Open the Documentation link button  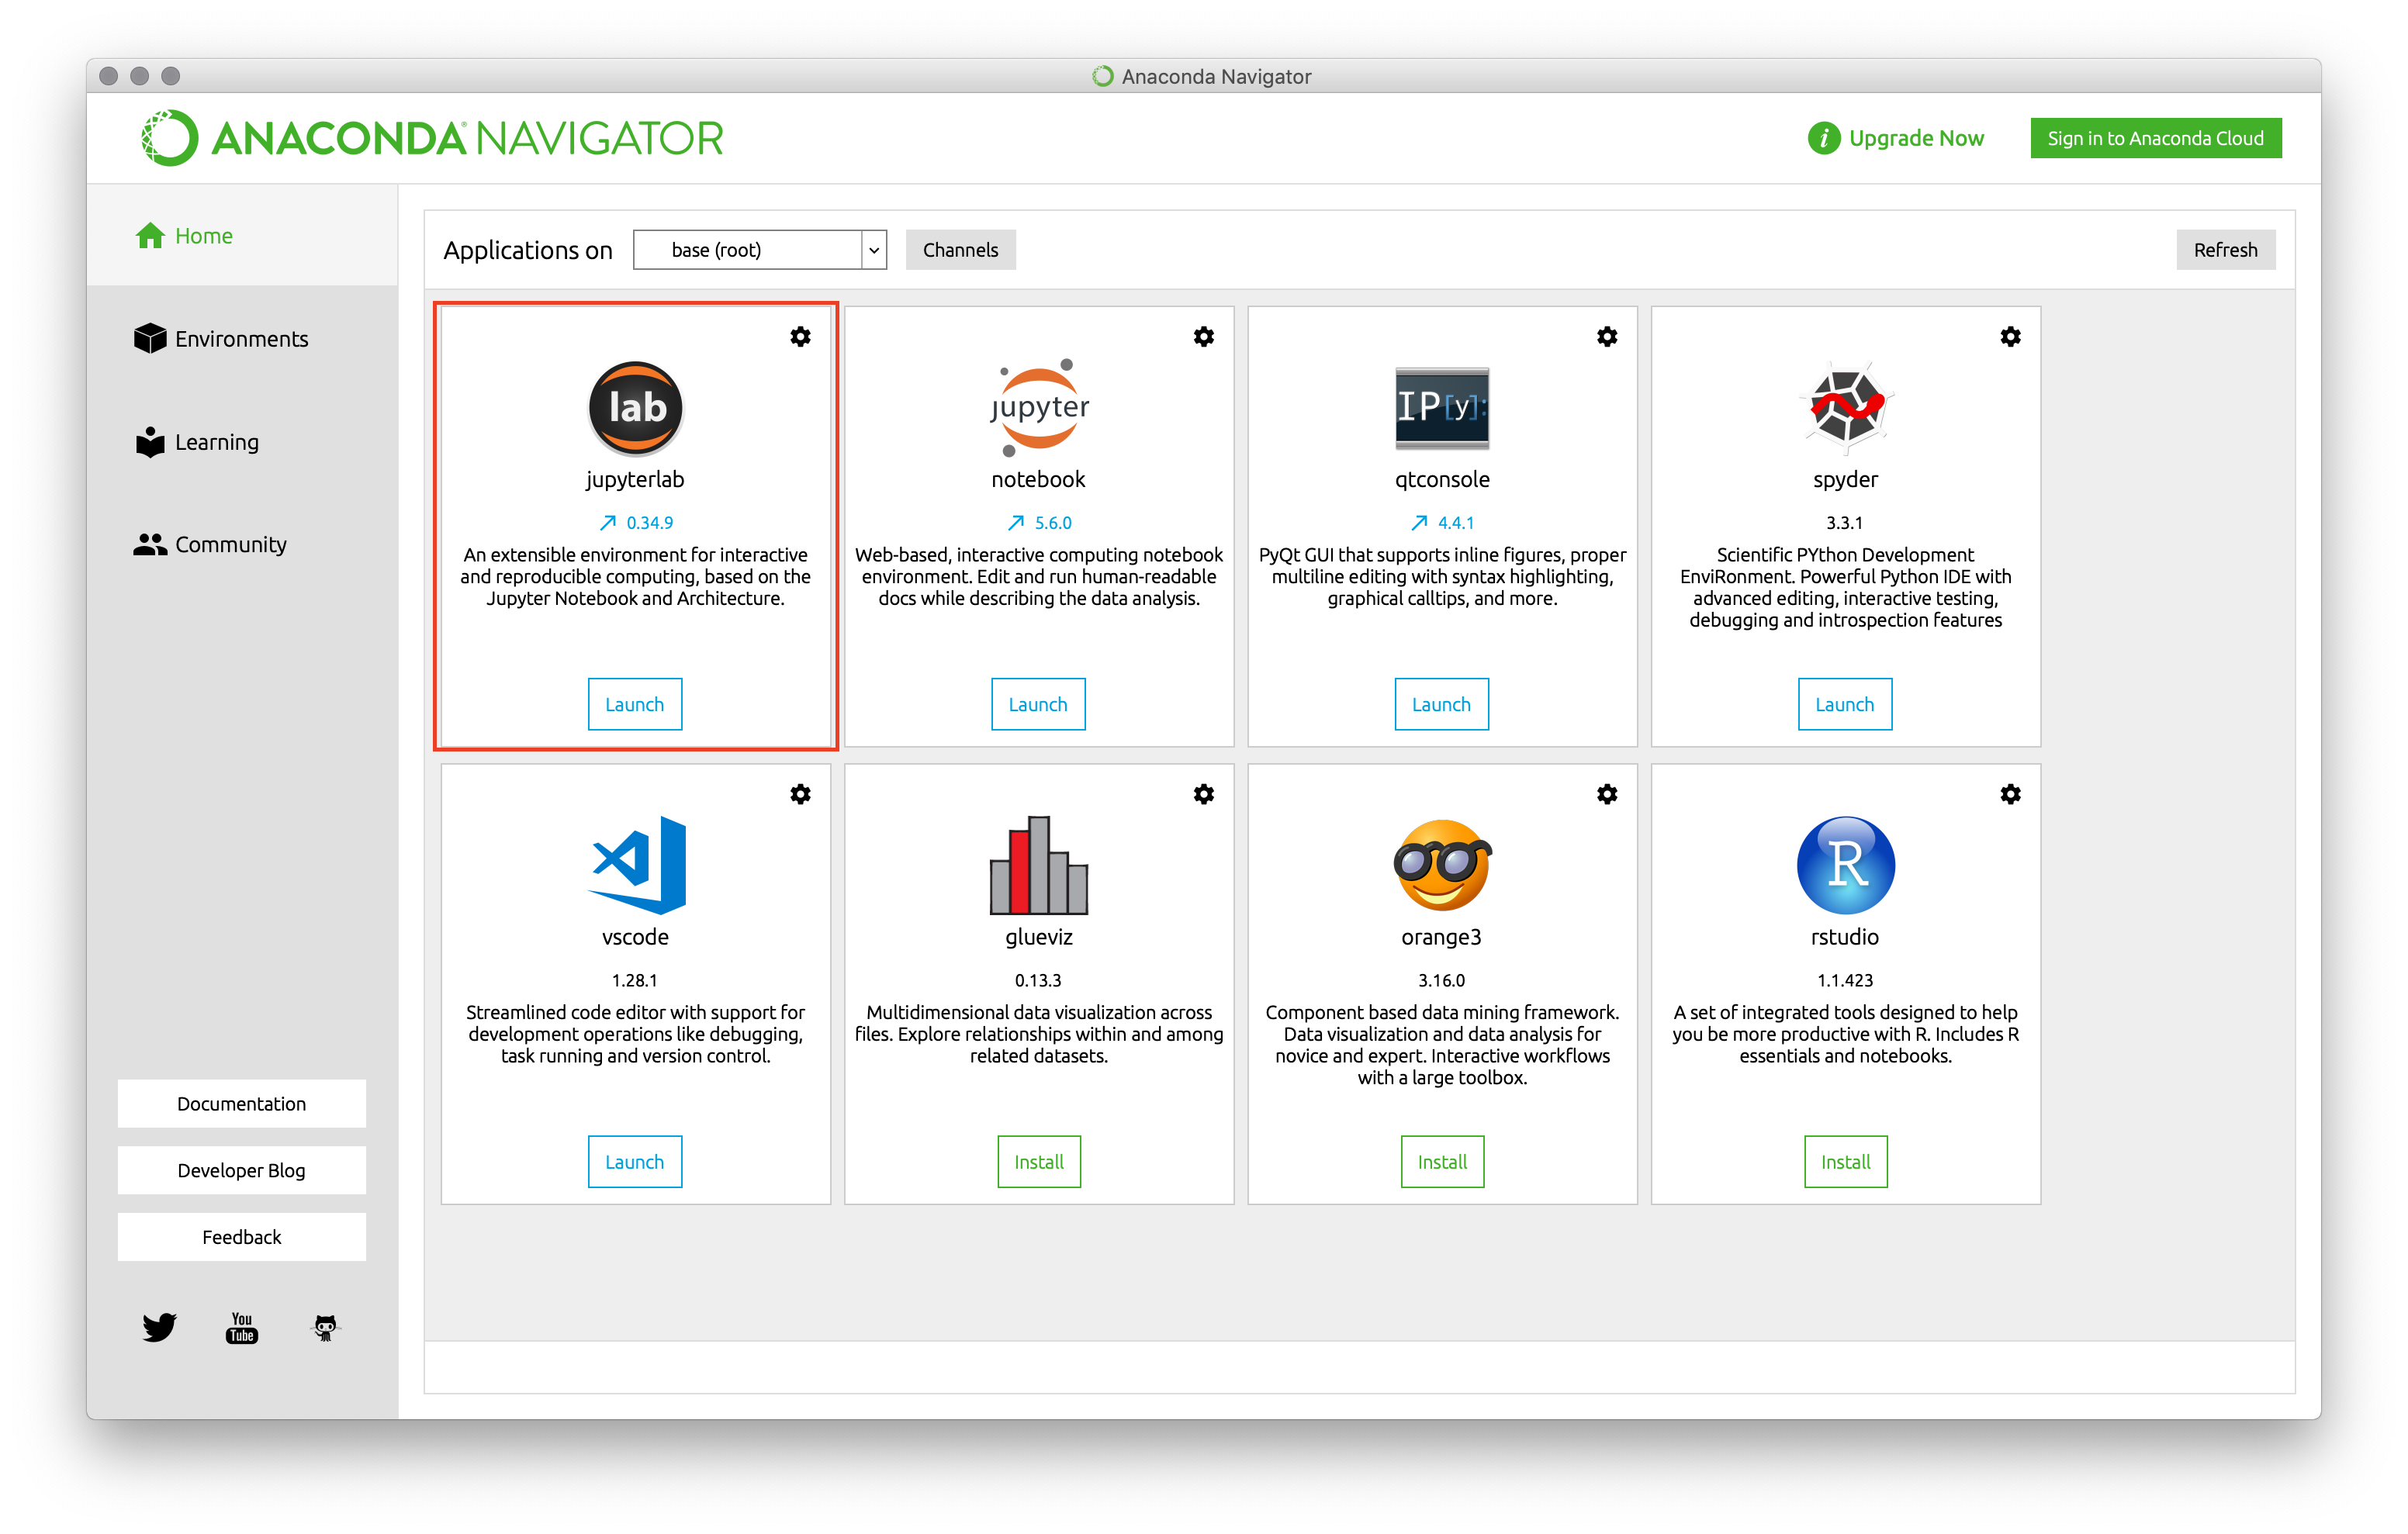pyautogui.click(x=242, y=1103)
